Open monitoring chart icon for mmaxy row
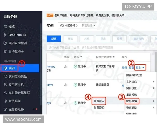 pyautogui.click(x=66, y=66)
